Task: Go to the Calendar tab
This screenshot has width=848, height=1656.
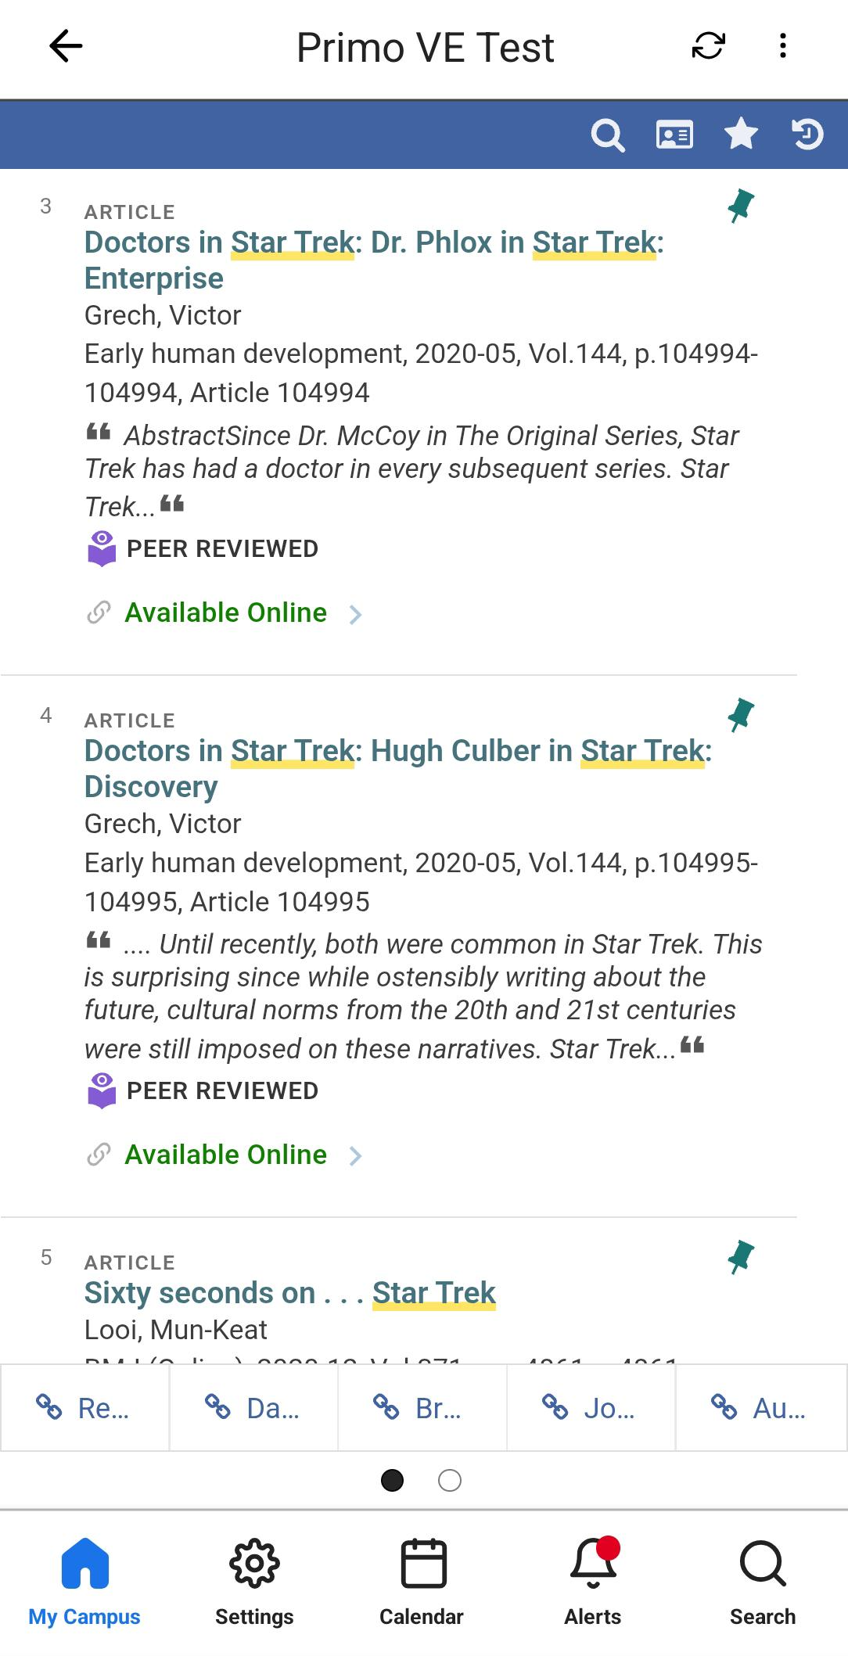Action: point(422,1579)
